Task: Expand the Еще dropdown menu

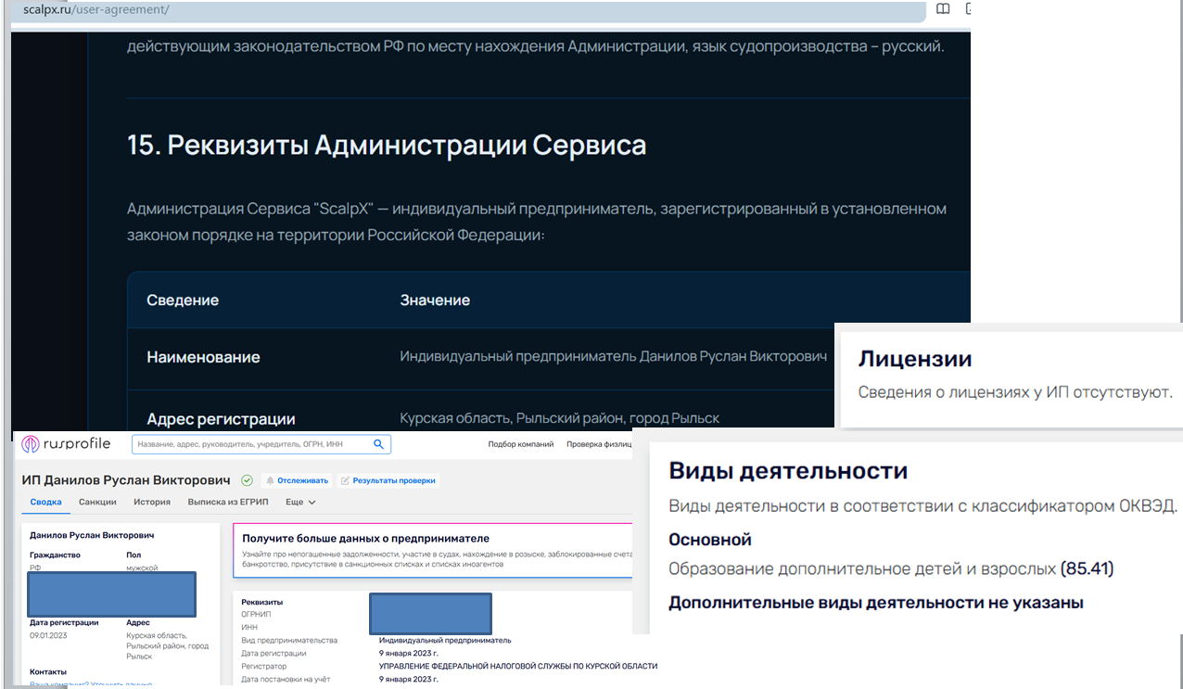Action: pos(300,502)
